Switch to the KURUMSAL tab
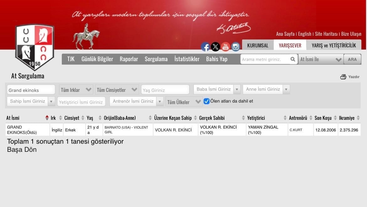This screenshot has height=207, width=367. (258, 45)
